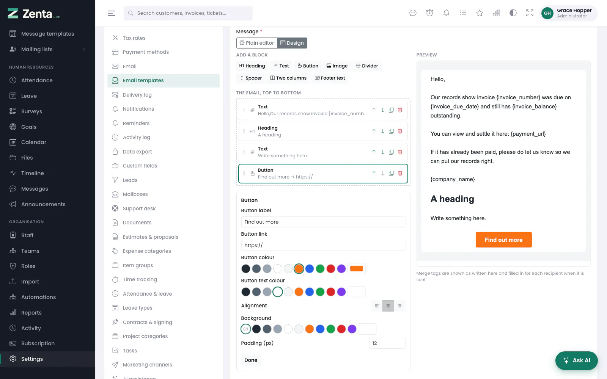
Task: Click Done to finish editing button
Action: 251,360
